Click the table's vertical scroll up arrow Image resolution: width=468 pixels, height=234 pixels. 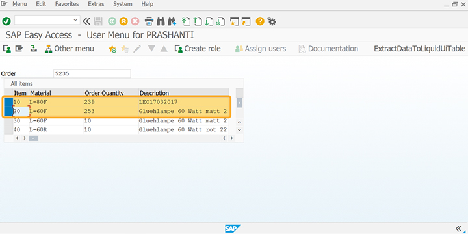pos(239,122)
